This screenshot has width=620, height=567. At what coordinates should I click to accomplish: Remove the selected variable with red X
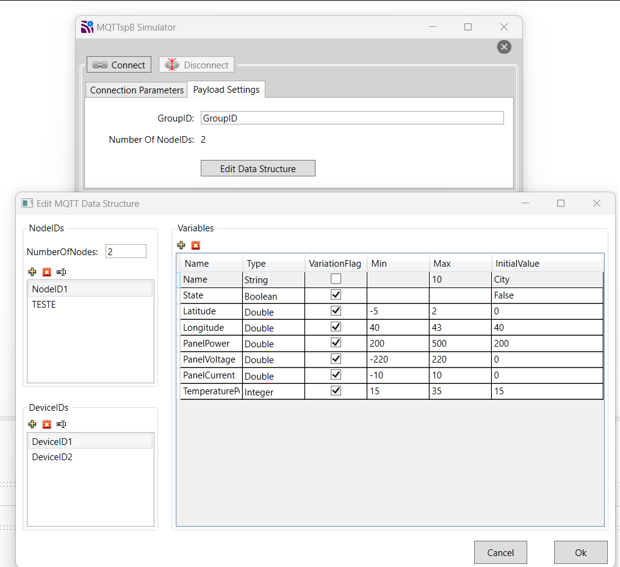click(x=195, y=245)
